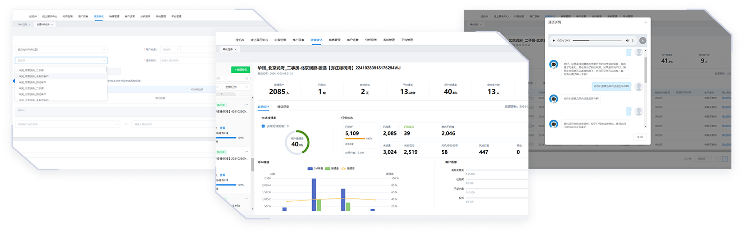Viewport: 744px width, 234px height.
Task: Mute the call recording volume icon
Action: 627,41
